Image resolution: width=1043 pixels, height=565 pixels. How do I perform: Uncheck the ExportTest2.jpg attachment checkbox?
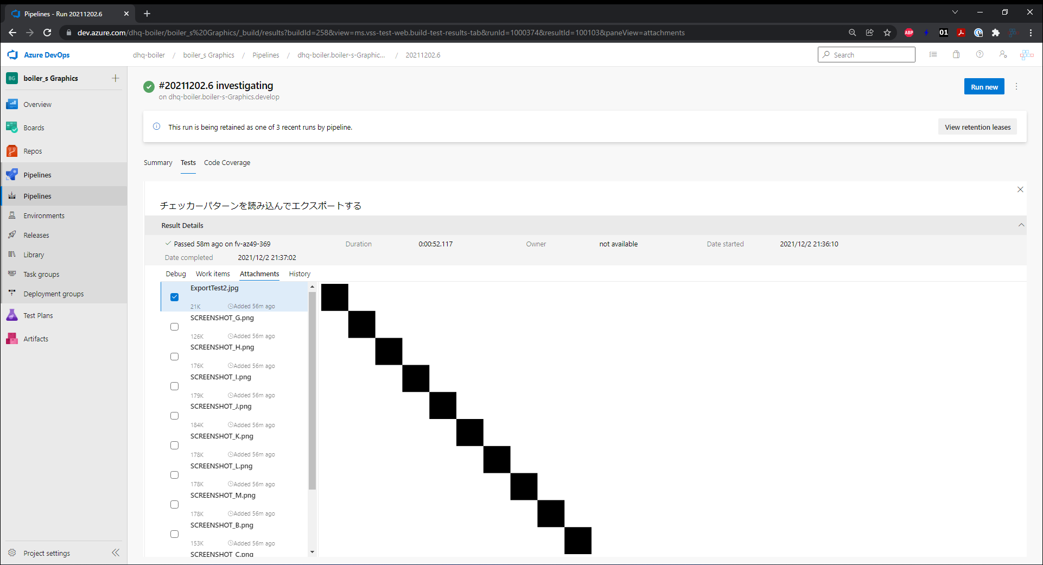pos(174,297)
